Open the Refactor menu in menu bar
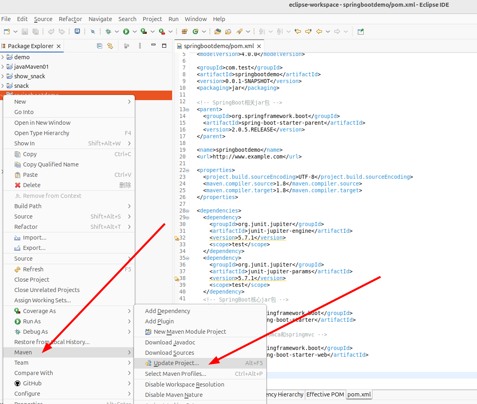 [x=70, y=19]
